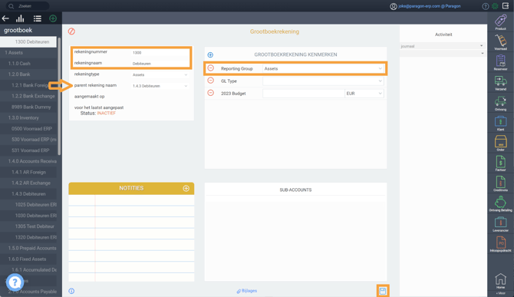Click the Meer link under Home
This screenshot has height=297, width=514.
[x=500, y=293]
